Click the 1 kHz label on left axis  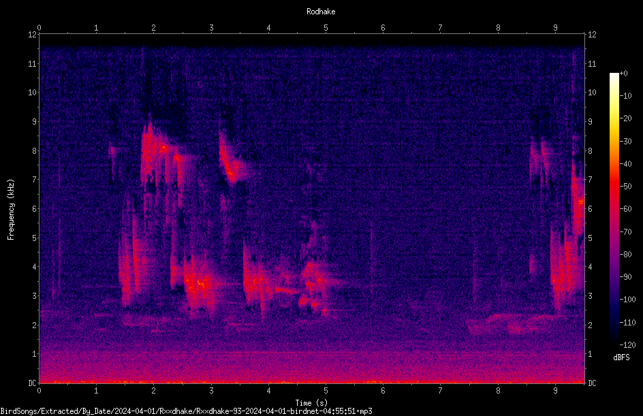point(35,354)
